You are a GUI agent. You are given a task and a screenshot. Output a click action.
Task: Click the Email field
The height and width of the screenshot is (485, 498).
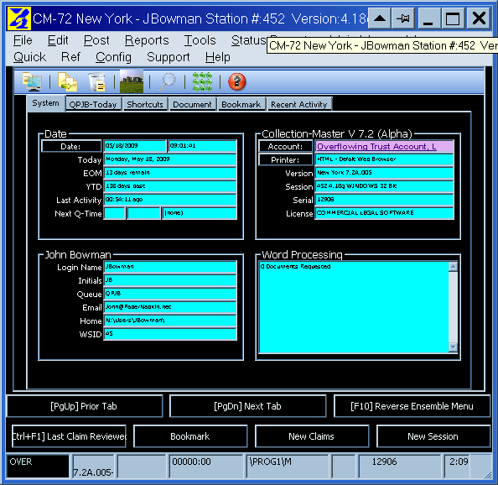pos(170,307)
